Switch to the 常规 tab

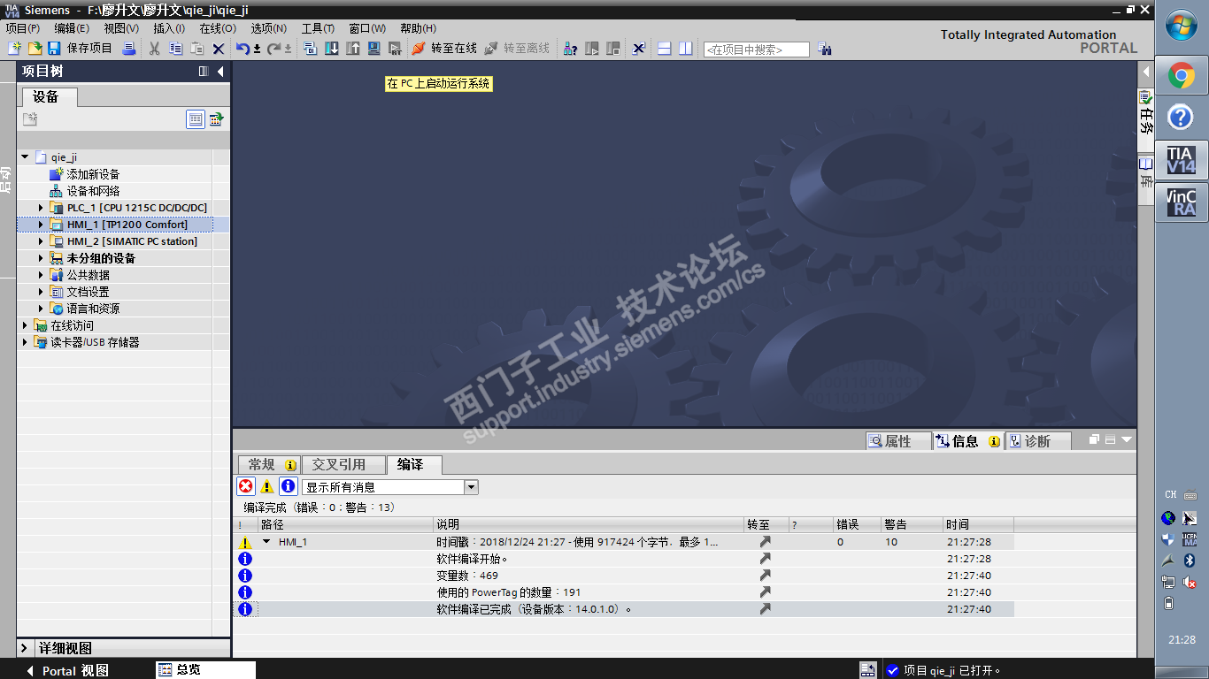point(268,464)
